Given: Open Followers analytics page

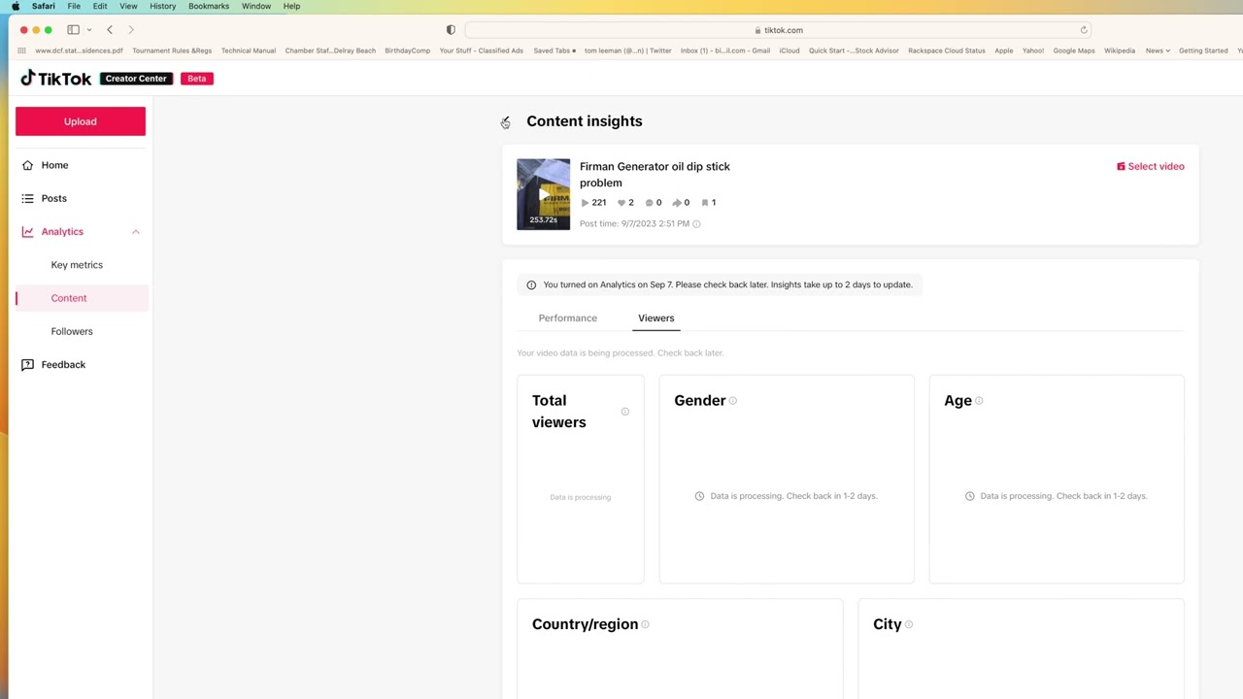Looking at the screenshot, I should pos(72,331).
